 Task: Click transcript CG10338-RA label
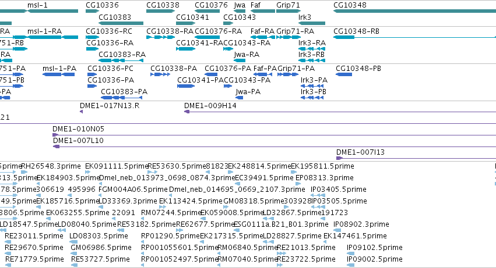(170, 31)
